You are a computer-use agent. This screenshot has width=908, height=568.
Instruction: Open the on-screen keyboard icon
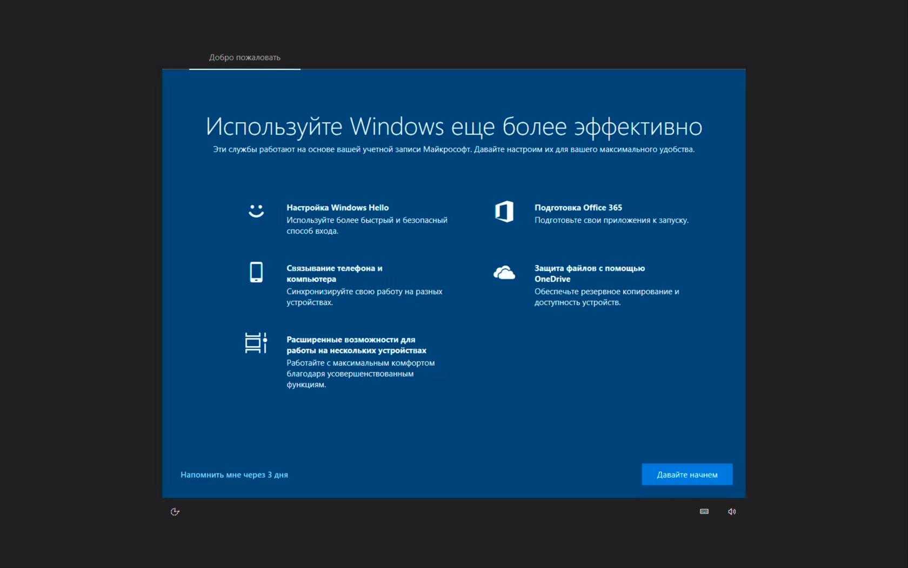click(704, 511)
